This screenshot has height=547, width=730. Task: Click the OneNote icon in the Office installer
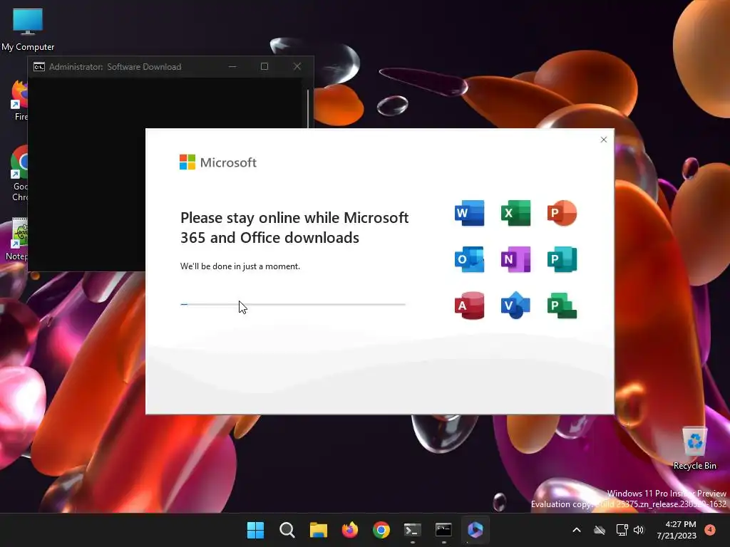pos(516,259)
